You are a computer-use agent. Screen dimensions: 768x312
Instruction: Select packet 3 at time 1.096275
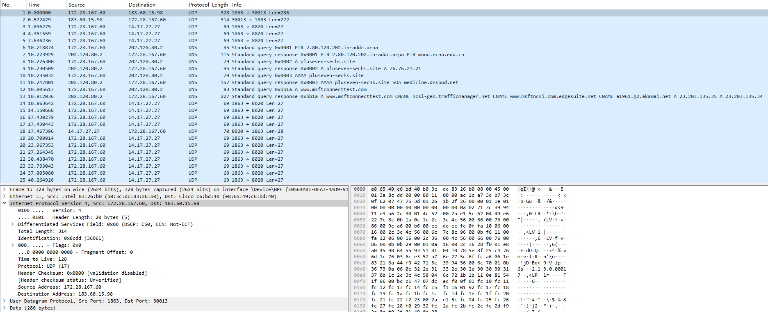(384, 27)
